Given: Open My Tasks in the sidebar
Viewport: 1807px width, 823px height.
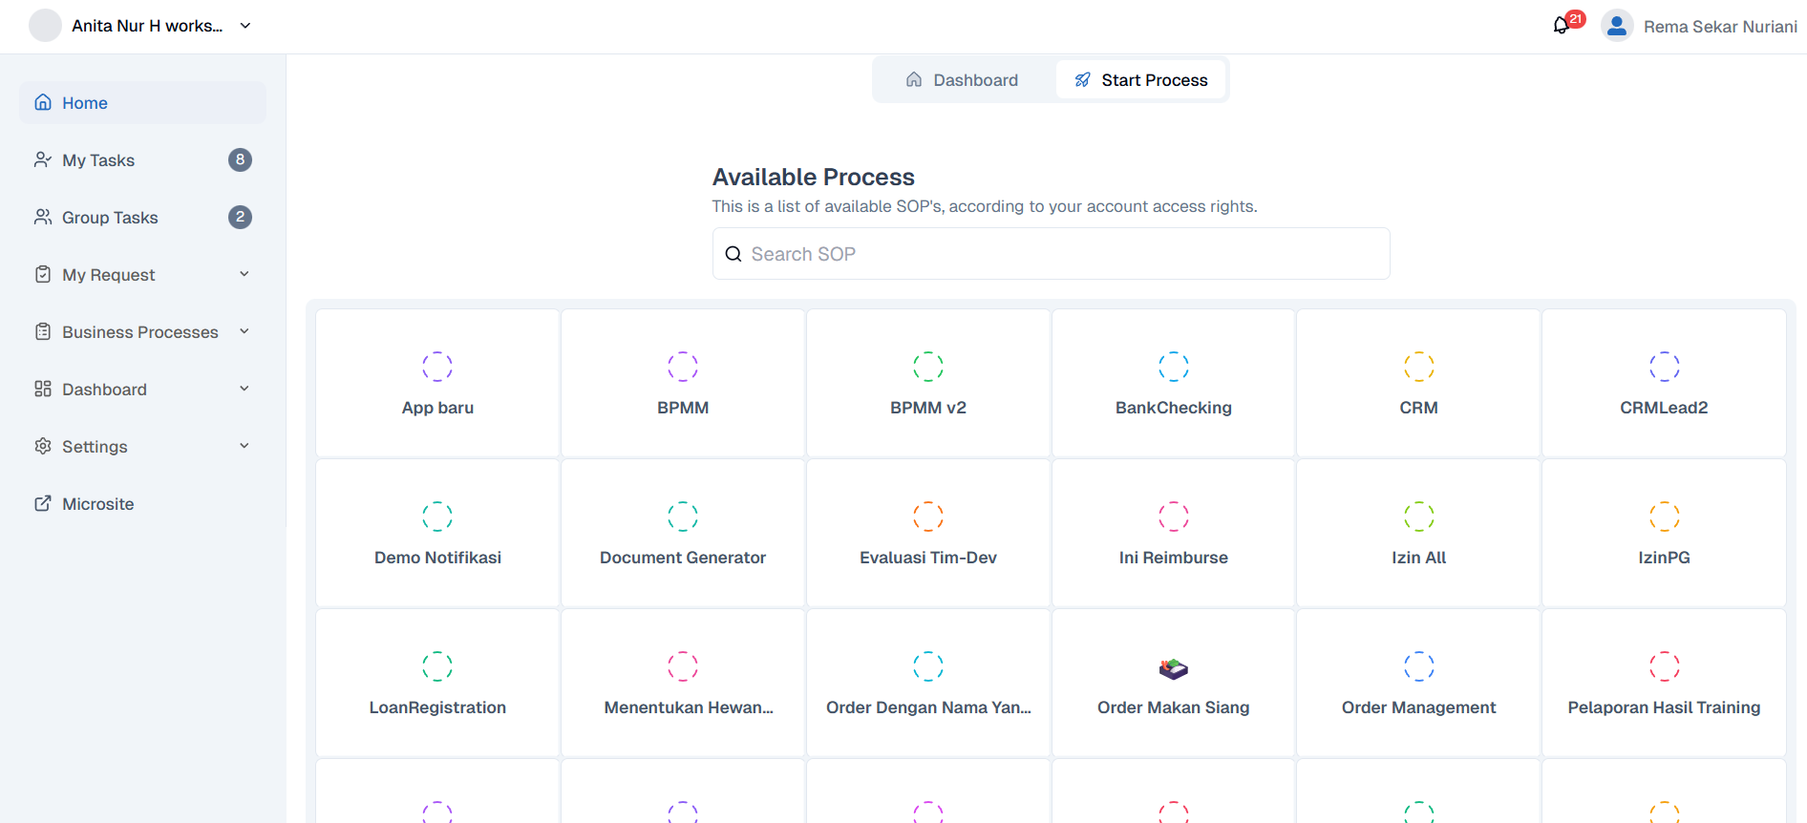Looking at the screenshot, I should pos(142,159).
